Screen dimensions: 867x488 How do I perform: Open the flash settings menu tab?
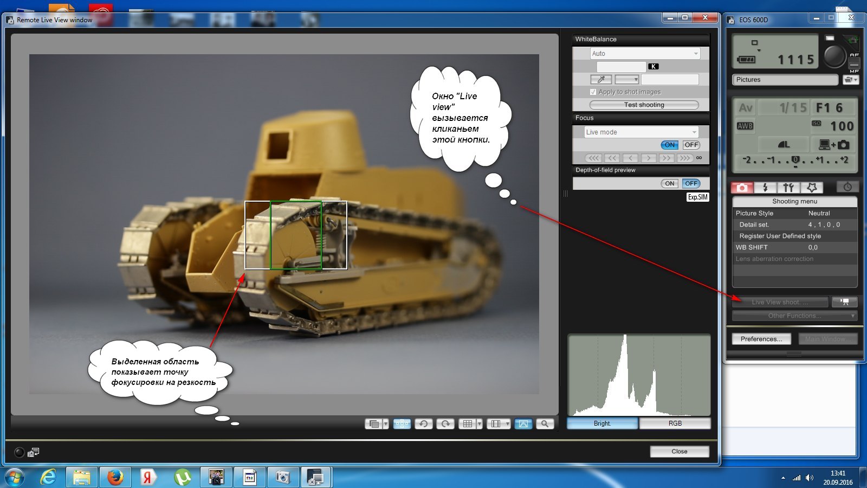pyautogui.click(x=765, y=188)
